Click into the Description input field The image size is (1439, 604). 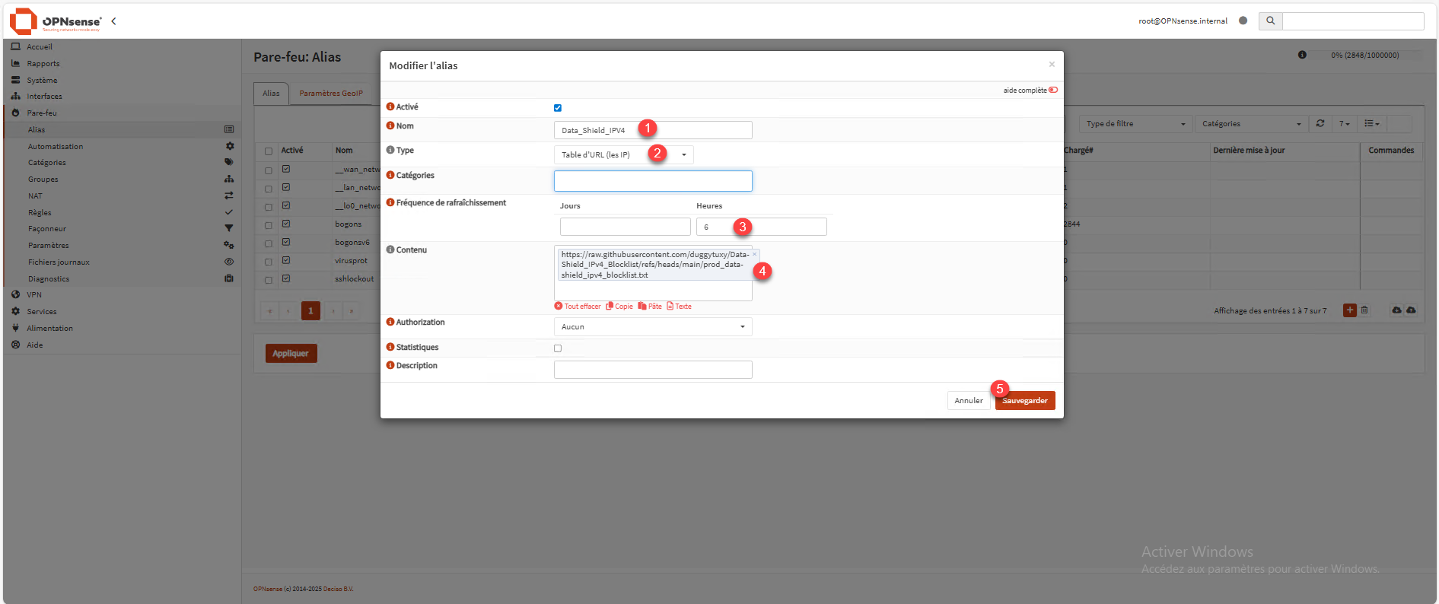(x=652, y=370)
